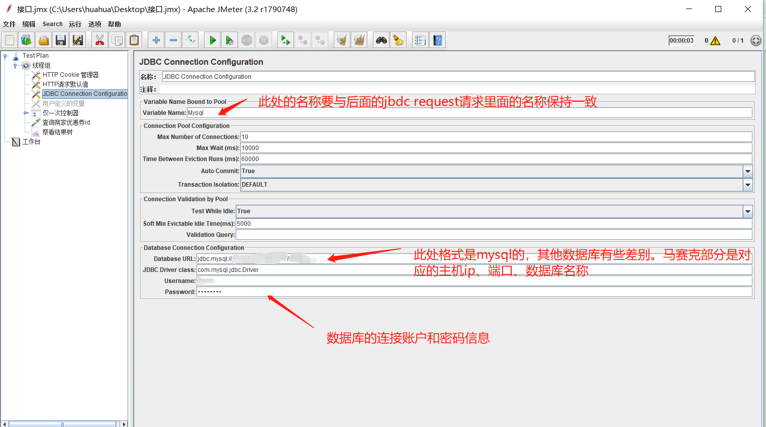The width and height of the screenshot is (766, 427).
Task: Click the warning triangle error log toggle
Action: (x=715, y=41)
